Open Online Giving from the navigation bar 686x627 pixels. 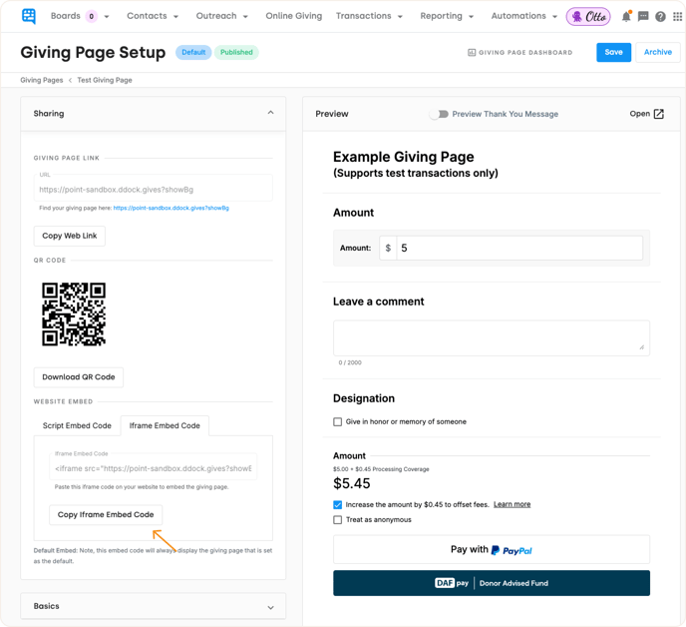coord(293,16)
